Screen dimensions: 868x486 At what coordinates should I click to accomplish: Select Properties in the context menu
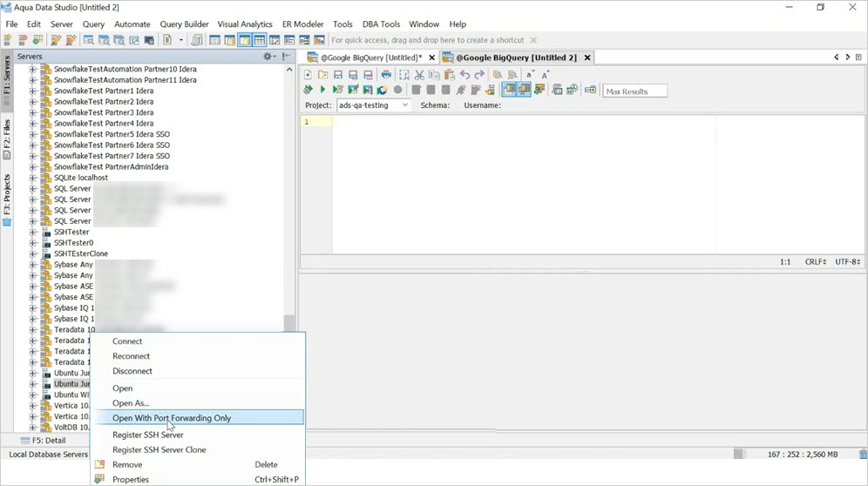pyautogui.click(x=198, y=479)
